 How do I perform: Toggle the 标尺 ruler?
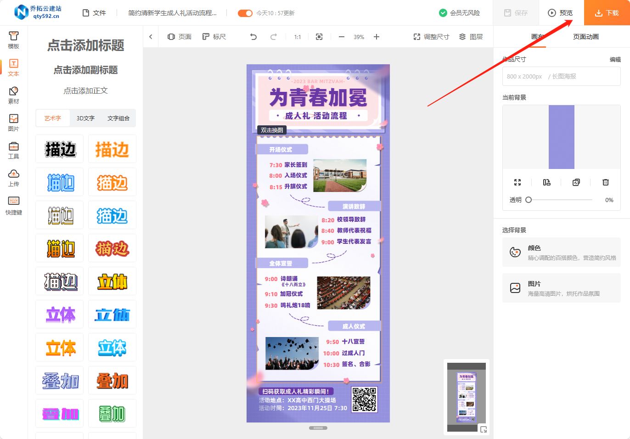214,37
